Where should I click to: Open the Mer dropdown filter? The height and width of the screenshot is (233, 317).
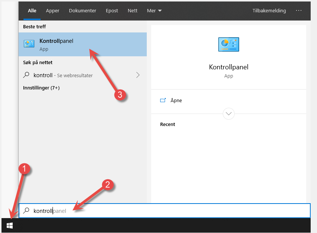tap(154, 10)
